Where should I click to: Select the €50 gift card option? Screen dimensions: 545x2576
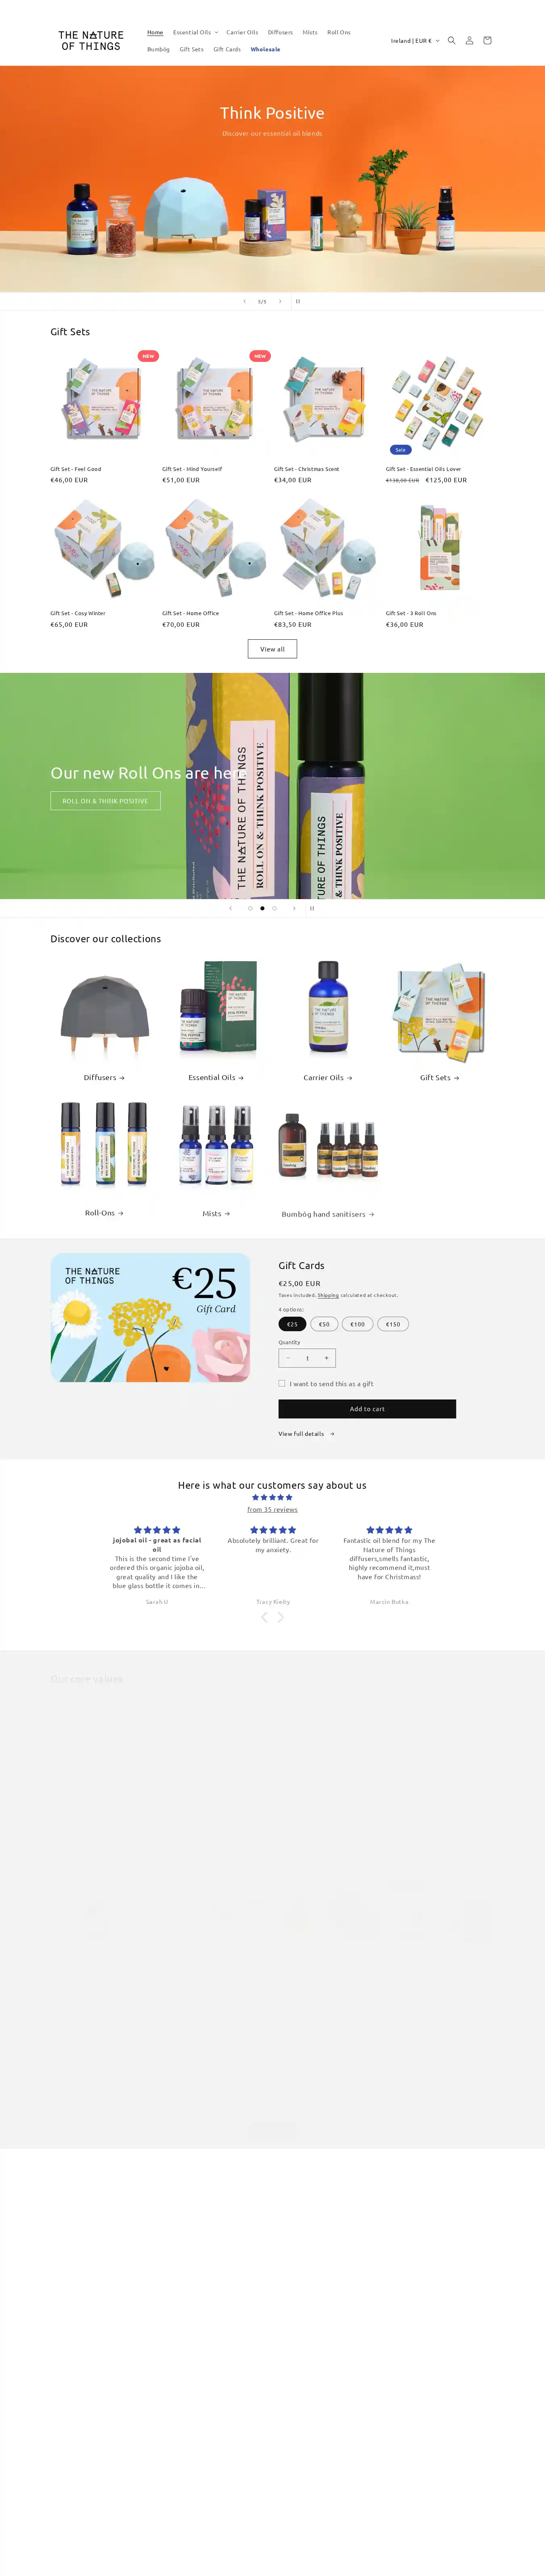point(324,1323)
